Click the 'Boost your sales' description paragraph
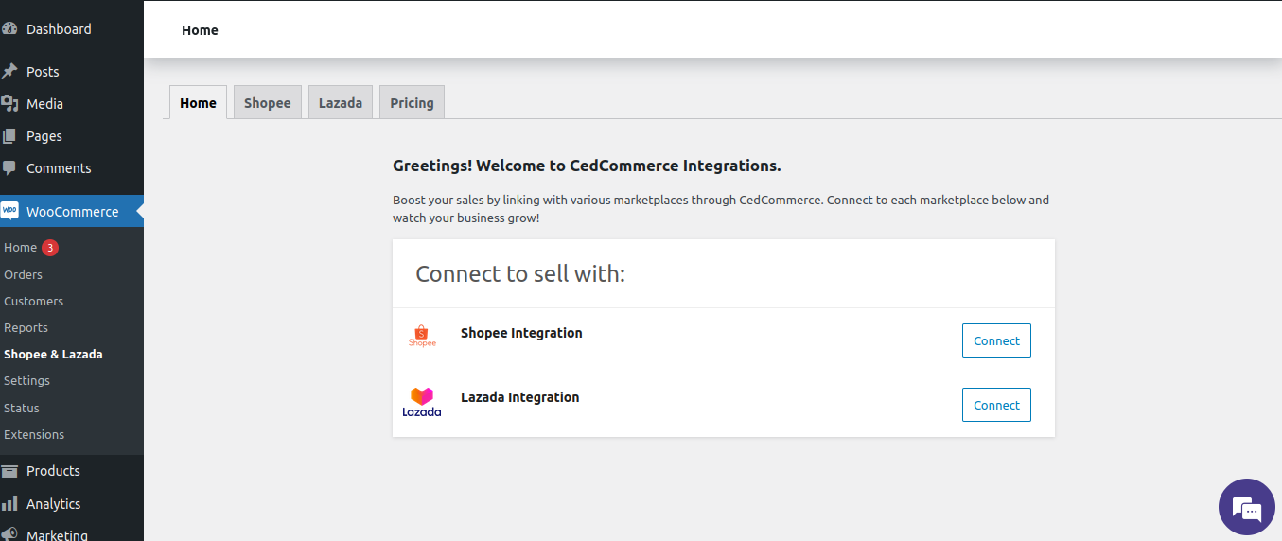The width and height of the screenshot is (1282, 541). point(721,209)
